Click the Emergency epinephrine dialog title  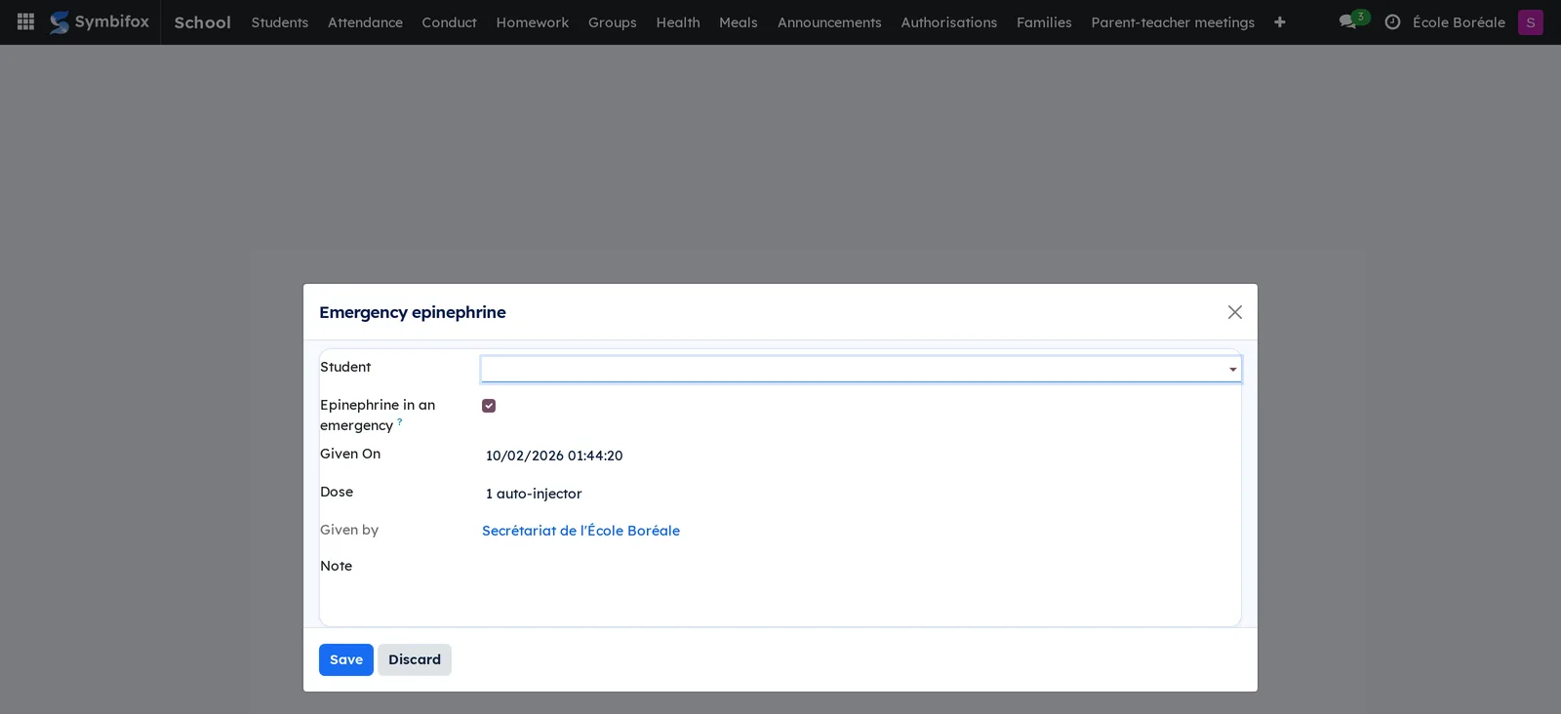[x=413, y=312]
